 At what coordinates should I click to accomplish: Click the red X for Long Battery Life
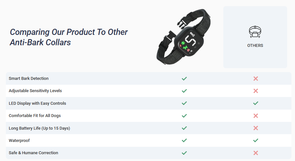coord(255,128)
